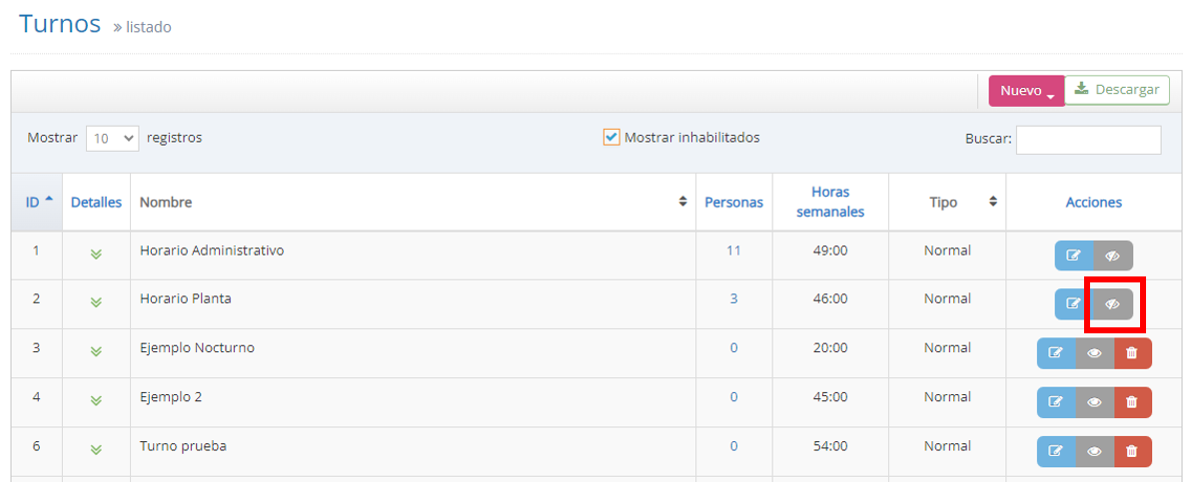Toggle visibility of Horario Planta shift
This screenshot has height=493, width=1192.
click(1113, 304)
